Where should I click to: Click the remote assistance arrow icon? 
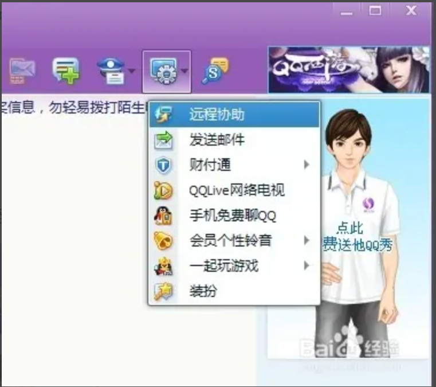point(163,114)
